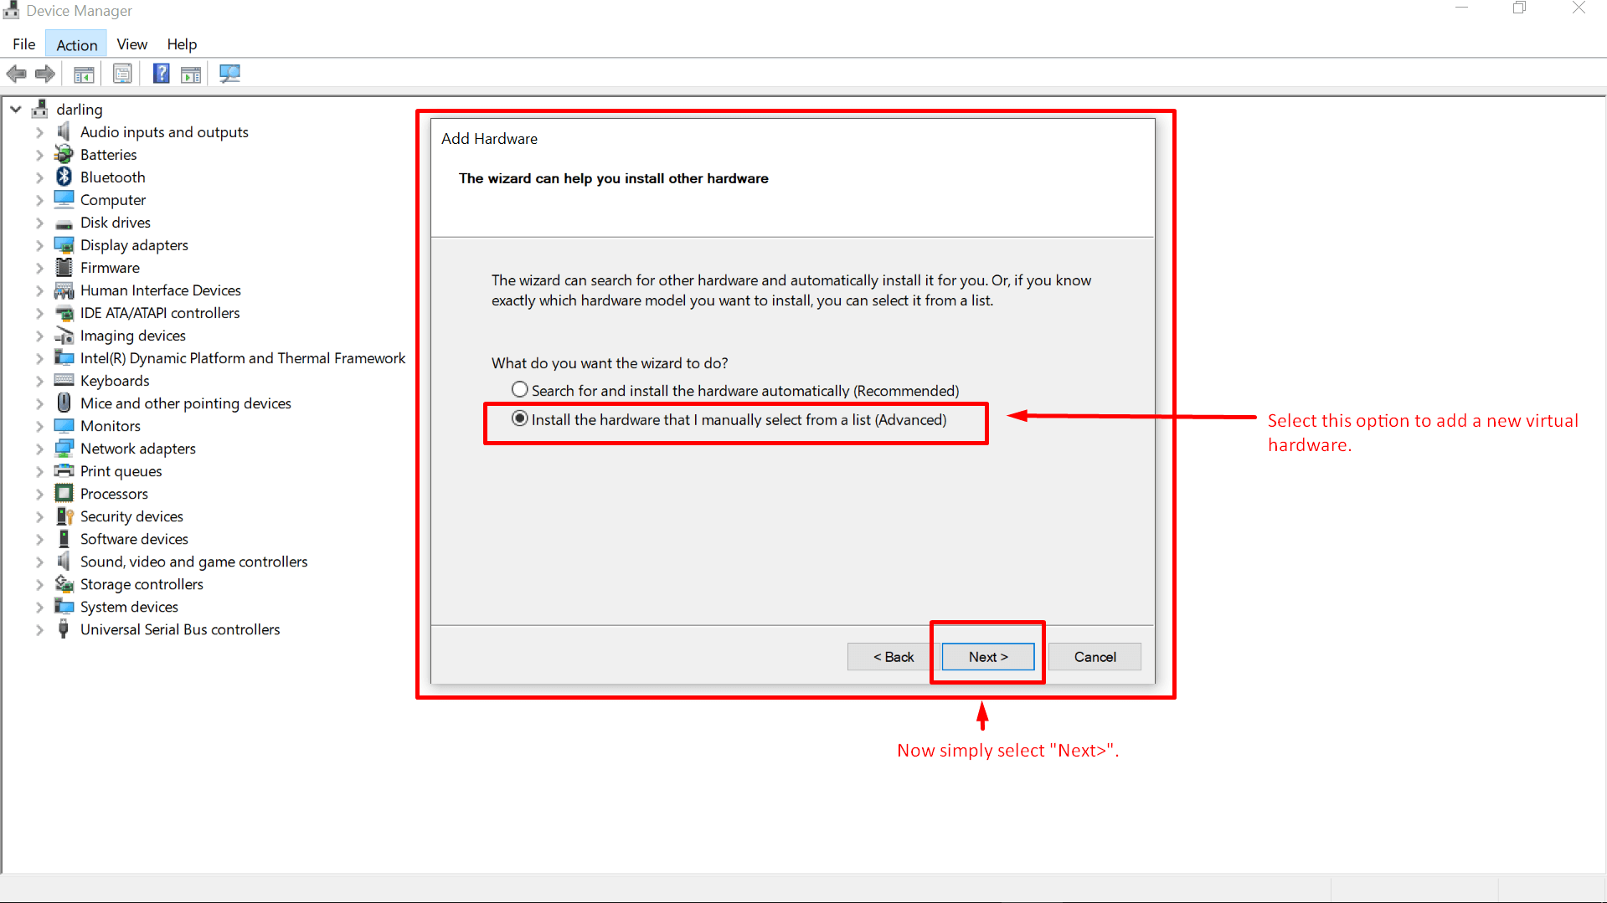Click the Print queues printer icon
Image resolution: width=1607 pixels, height=903 pixels.
tap(64, 470)
